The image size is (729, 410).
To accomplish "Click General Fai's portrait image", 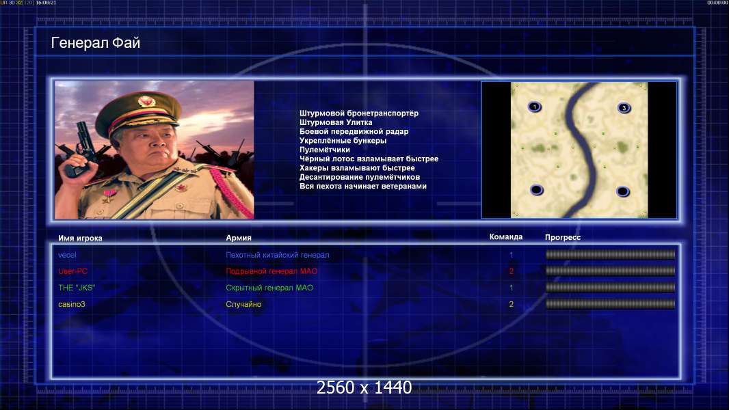I will [x=155, y=150].
